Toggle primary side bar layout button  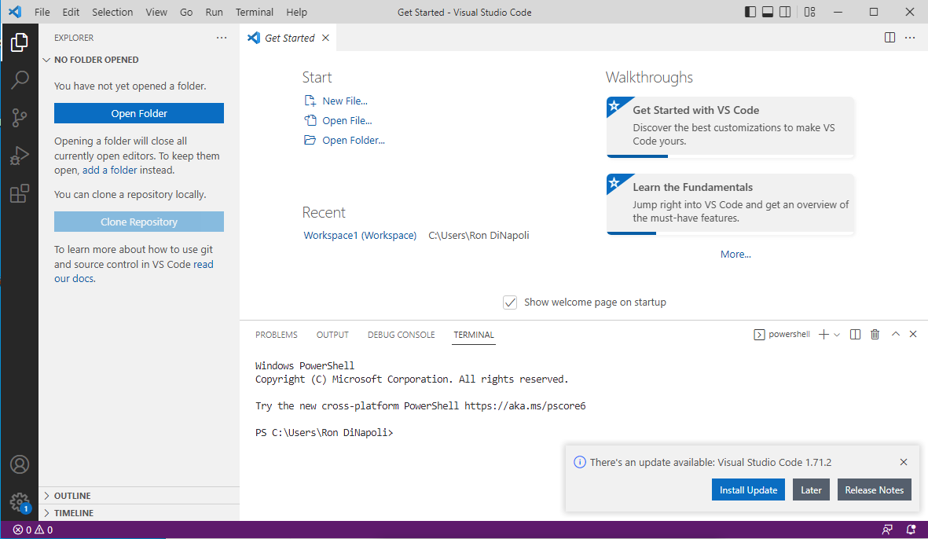(750, 12)
